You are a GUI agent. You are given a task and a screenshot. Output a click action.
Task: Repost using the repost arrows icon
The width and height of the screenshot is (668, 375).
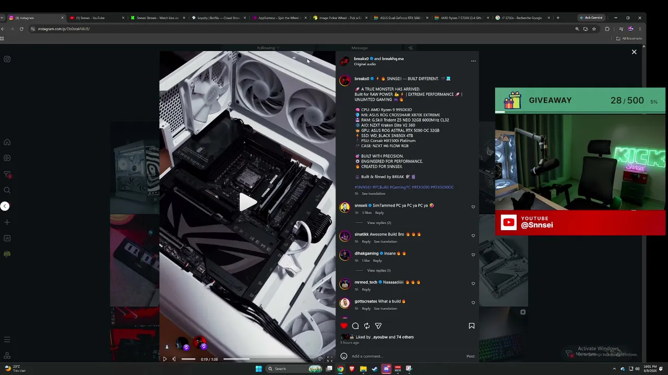[x=367, y=326]
